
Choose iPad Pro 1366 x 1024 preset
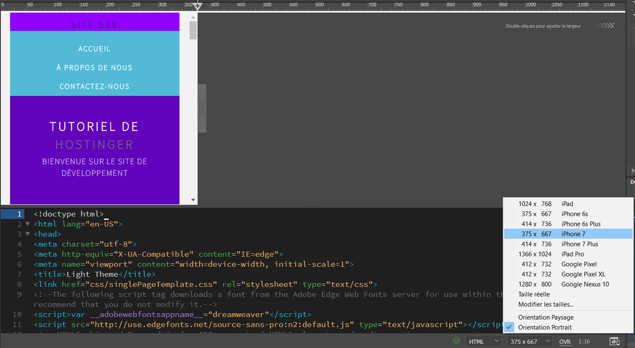(568, 254)
